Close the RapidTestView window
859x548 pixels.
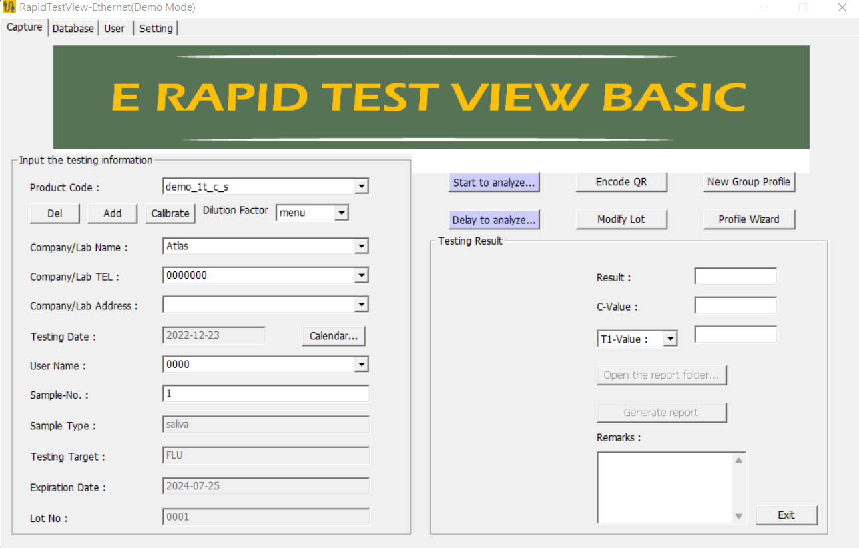click(x=842, y=8)
